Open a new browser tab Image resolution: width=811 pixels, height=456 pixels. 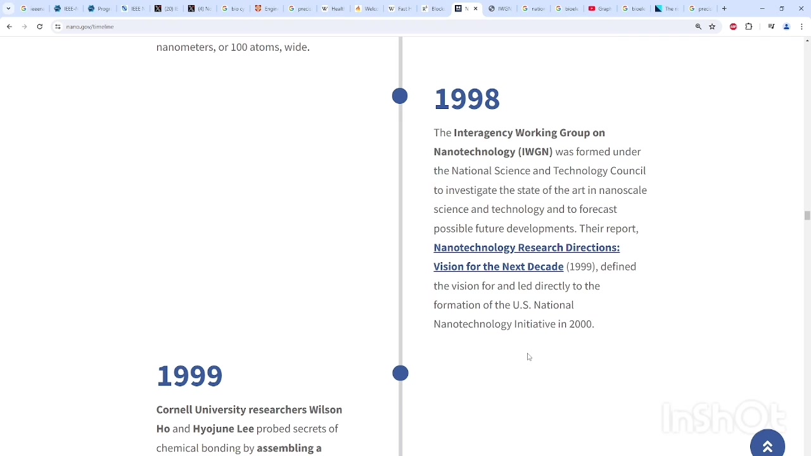(x=724, y=9)
